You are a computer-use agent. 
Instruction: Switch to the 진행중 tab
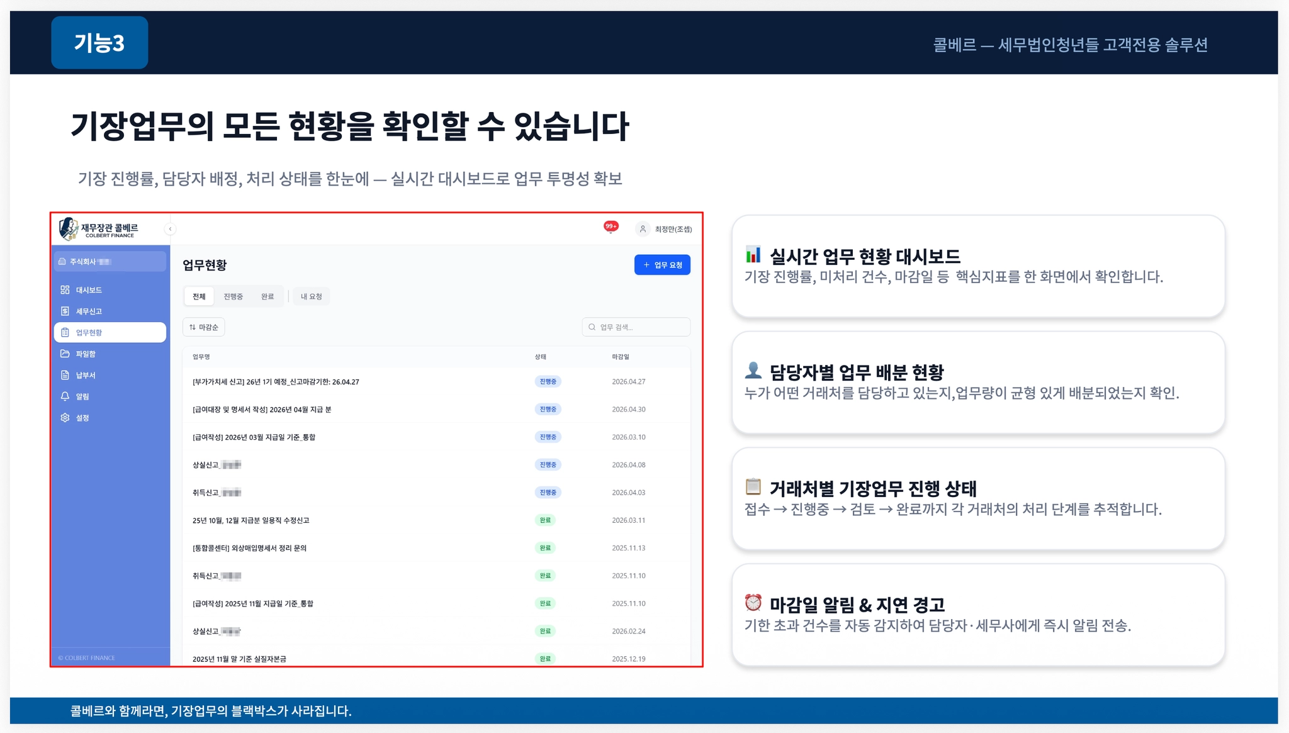[233, 296]
